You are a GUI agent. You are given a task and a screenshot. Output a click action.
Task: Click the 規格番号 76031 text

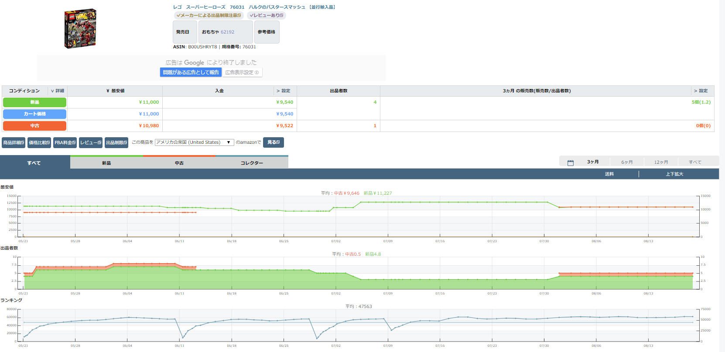[x=239, y=47]
